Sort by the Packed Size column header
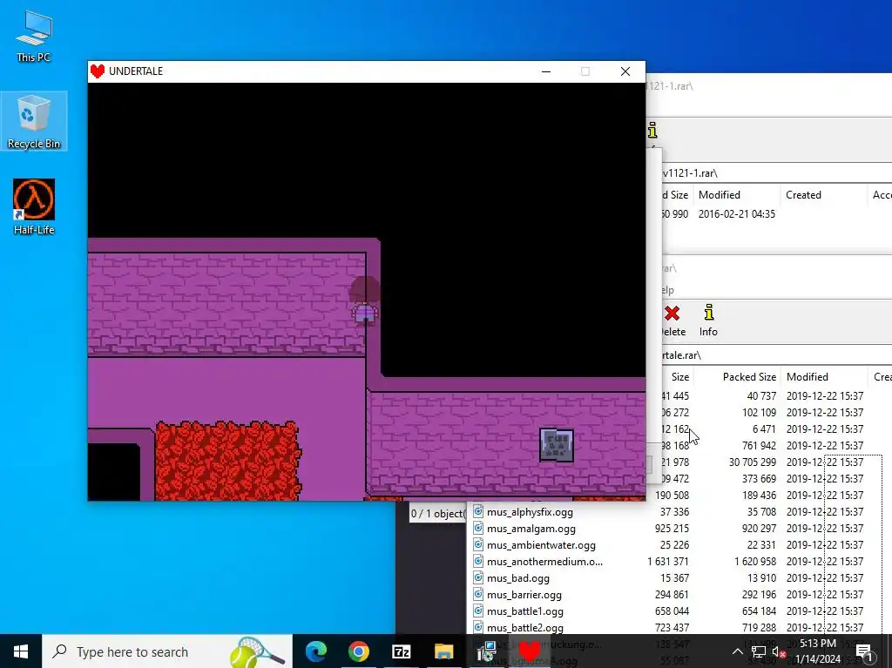892x668 pixels. (749, 376)
